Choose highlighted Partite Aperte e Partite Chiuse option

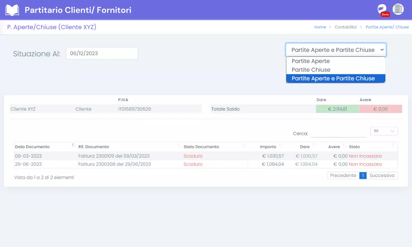click(x=336, y=78)
